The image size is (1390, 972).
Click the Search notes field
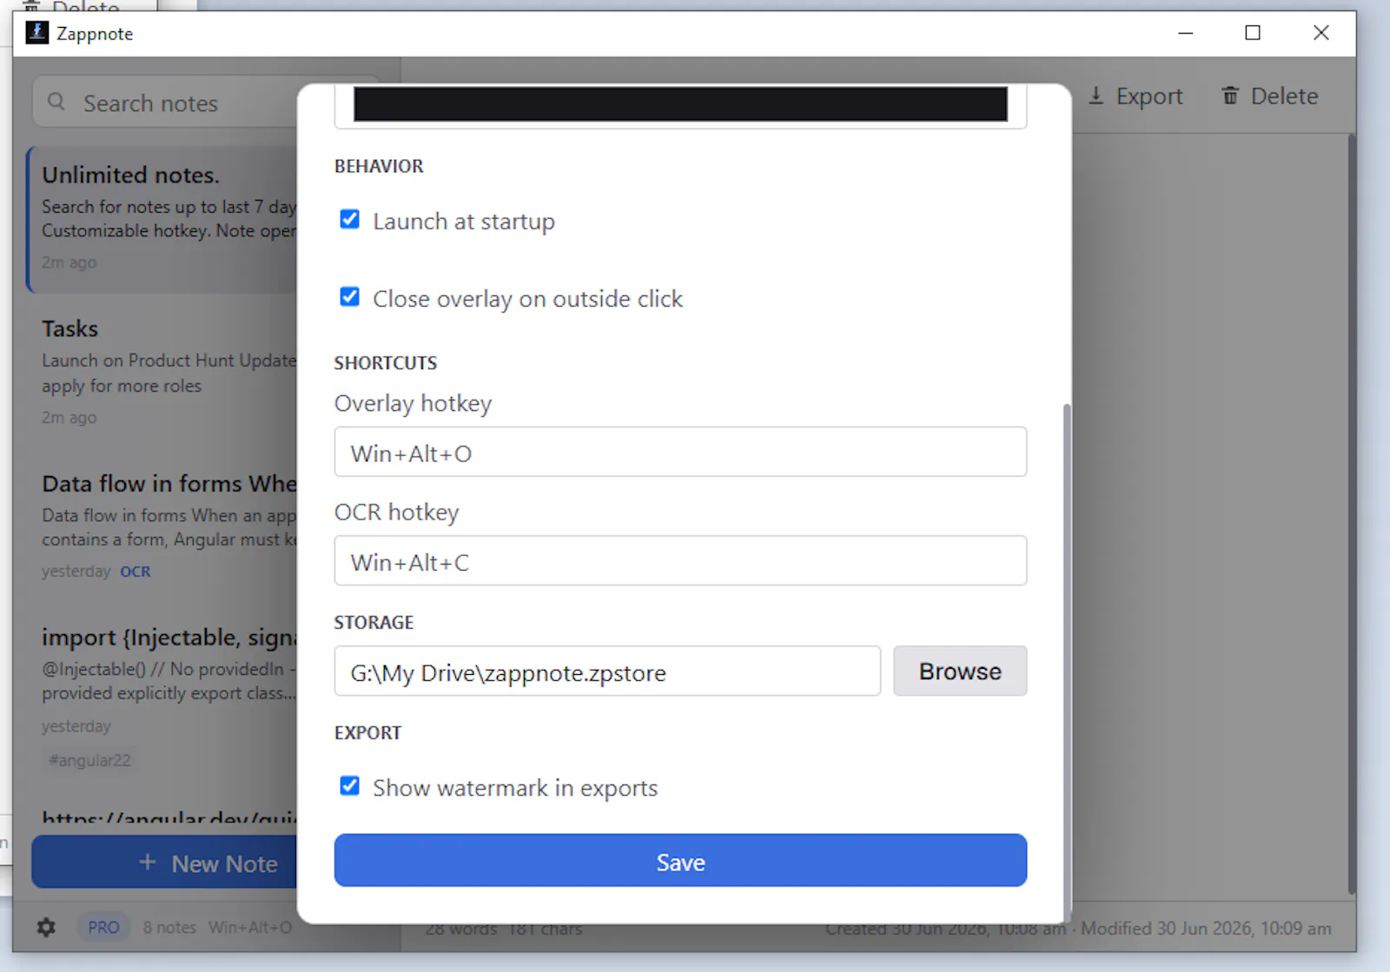pos(165,102)
